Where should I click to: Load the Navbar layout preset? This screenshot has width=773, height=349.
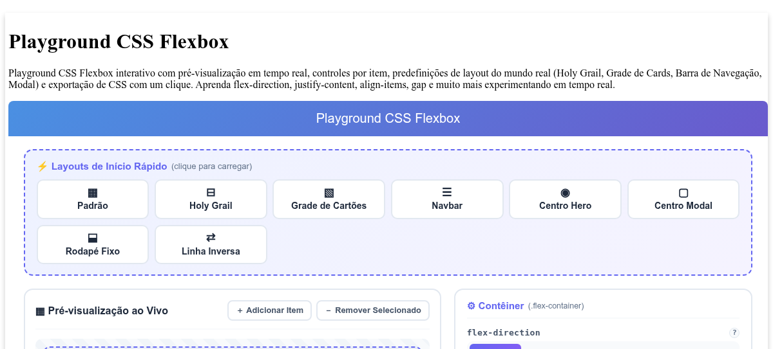click(447, 199)
